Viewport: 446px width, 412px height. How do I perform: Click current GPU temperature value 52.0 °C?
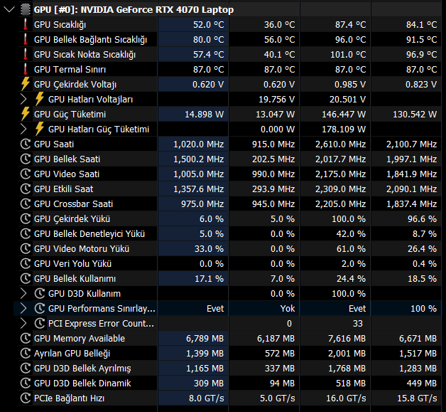point(209,25)
